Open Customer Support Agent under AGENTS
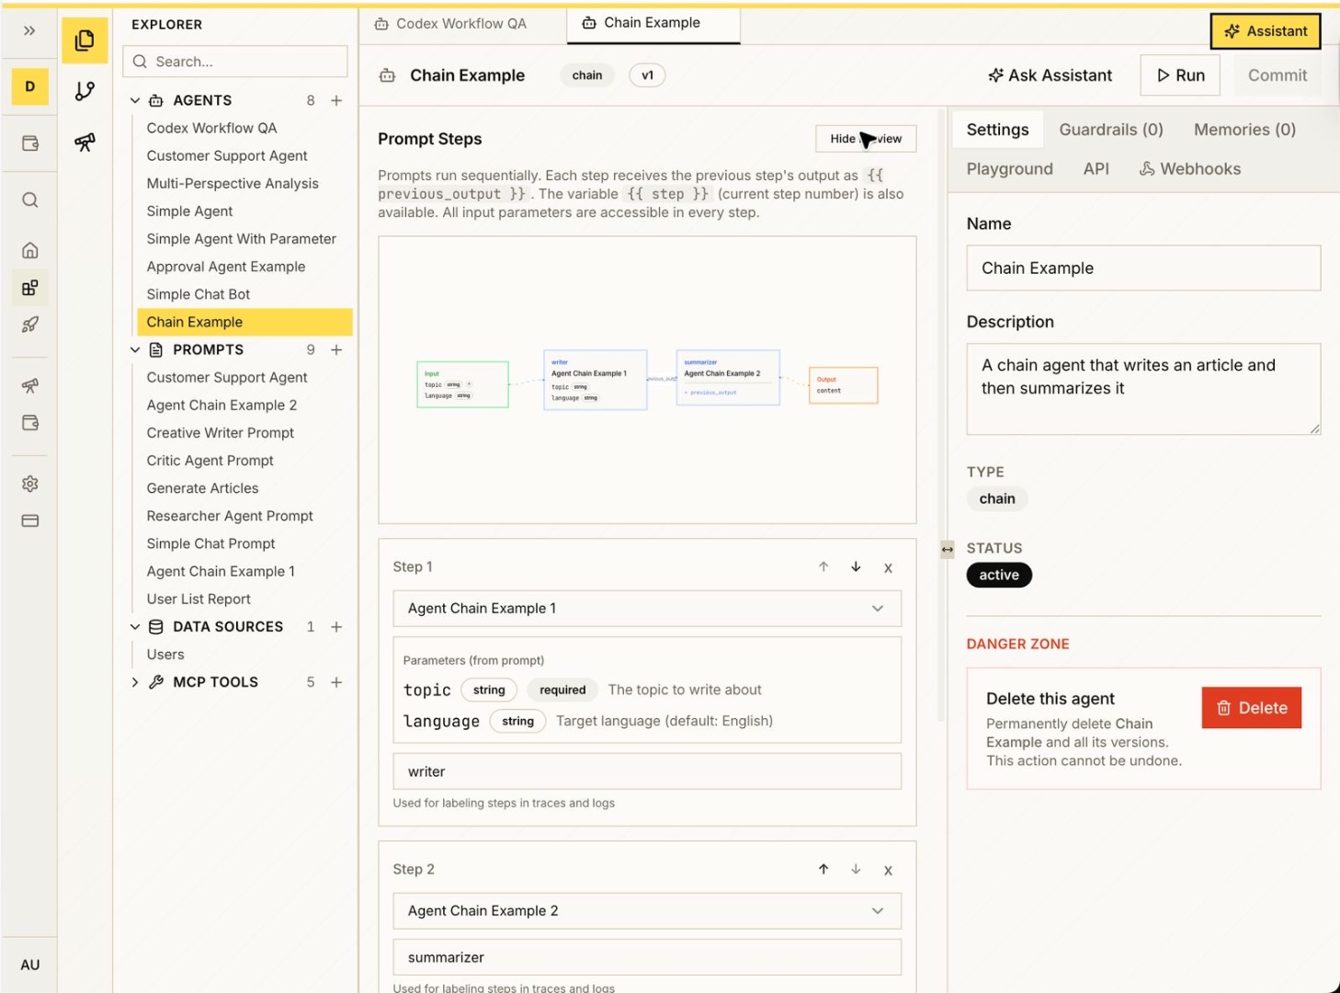Viewport: 1340px width, 993px height. (227, 155)
